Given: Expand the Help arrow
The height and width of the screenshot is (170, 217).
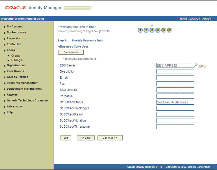Looking at the screenshot, I should point(5,113).
